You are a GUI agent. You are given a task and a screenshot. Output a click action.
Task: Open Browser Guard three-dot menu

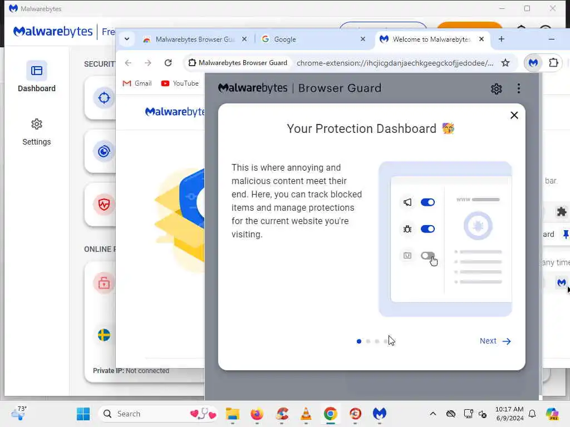tap(518, 88)
